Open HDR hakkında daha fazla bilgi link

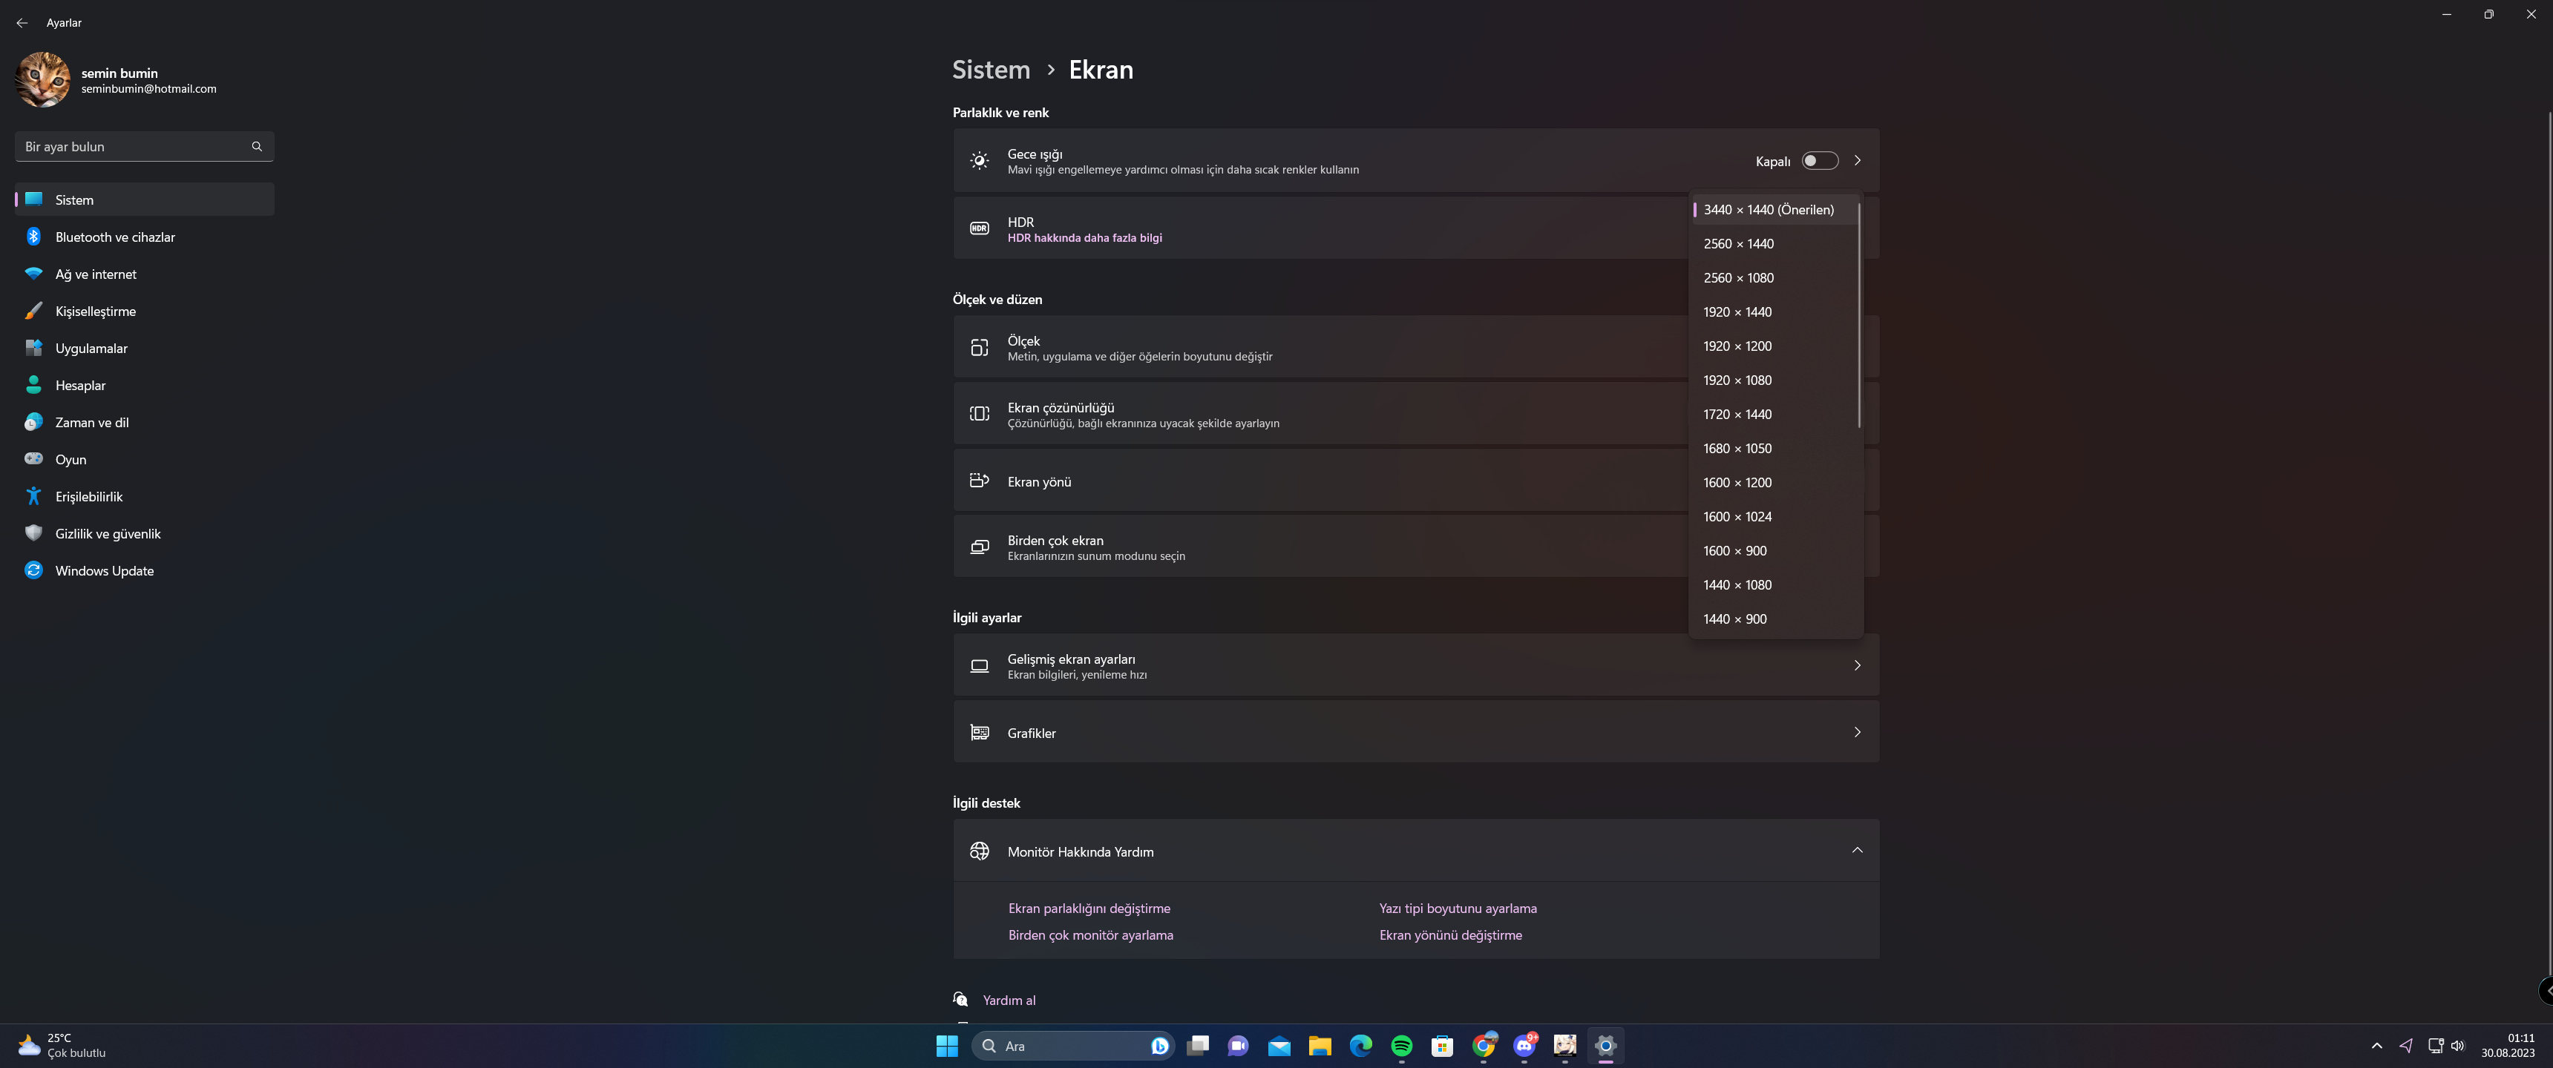(1084, 238)
